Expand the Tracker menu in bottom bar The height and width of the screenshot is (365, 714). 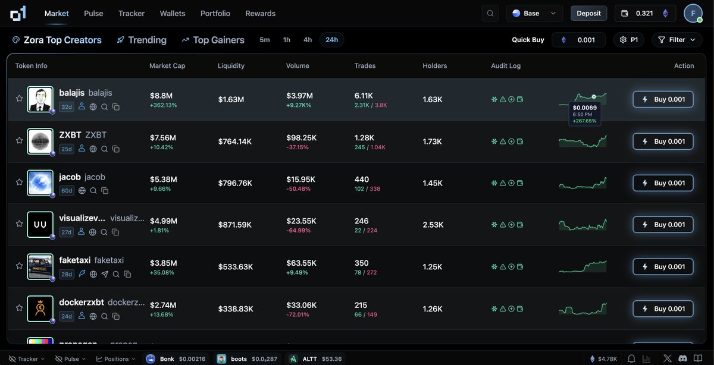[x=27, y=359]
